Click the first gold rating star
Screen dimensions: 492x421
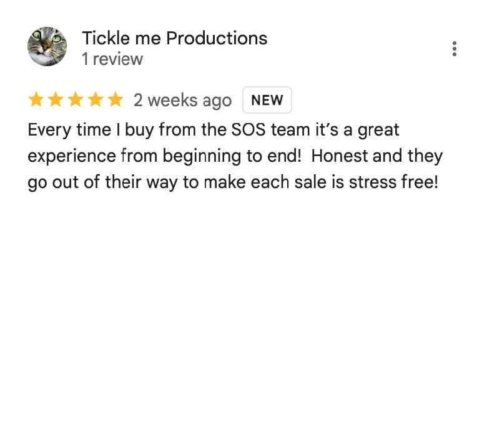click(36, 100)
